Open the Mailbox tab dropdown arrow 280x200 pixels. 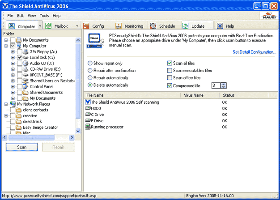[77, 26]
